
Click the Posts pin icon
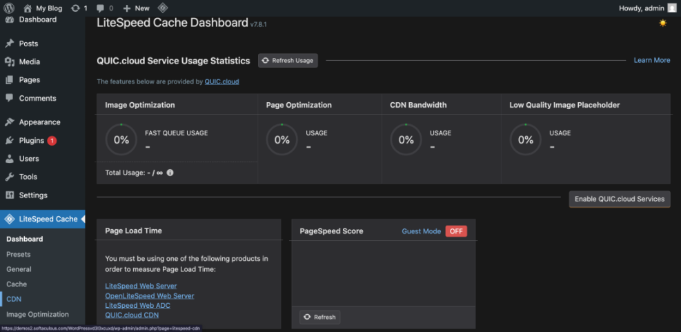click(x=10, y=43)
